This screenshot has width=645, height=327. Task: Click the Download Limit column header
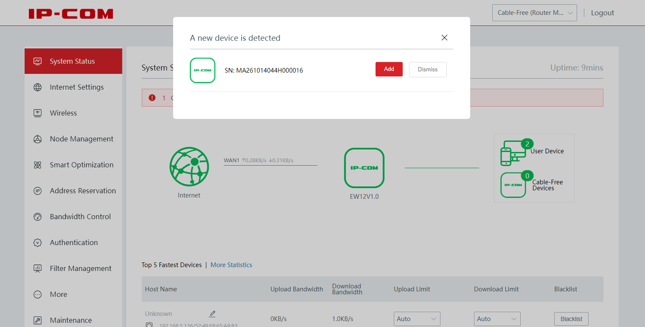[496, 289]
